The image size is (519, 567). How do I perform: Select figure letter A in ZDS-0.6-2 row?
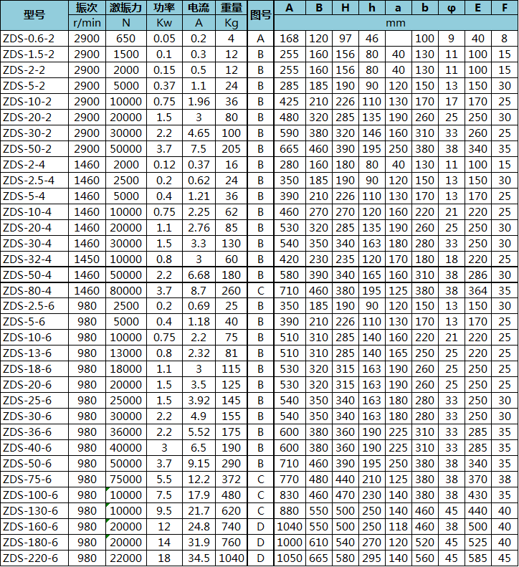click(x=260, y=38)
